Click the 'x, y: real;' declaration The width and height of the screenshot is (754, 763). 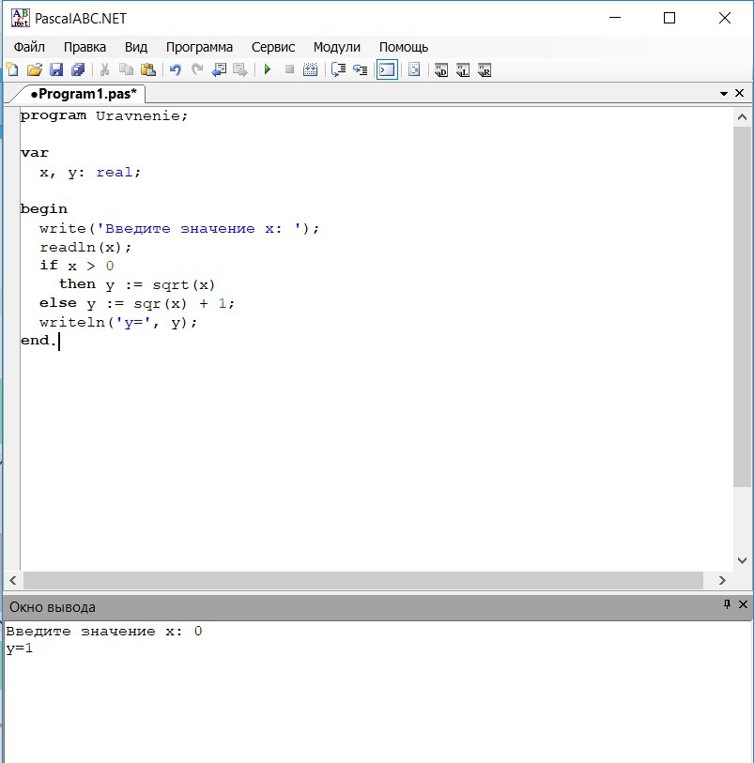pos(90,173)
